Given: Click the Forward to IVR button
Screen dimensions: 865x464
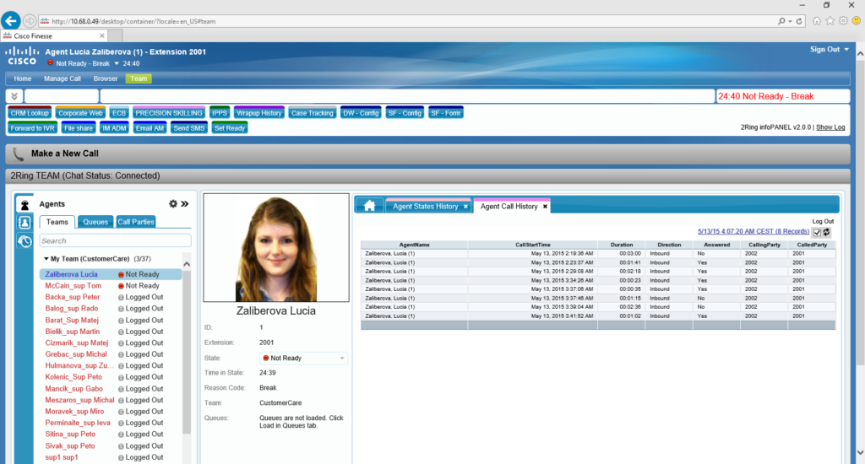Looking at the screenshot, I should tap(33, 128).
